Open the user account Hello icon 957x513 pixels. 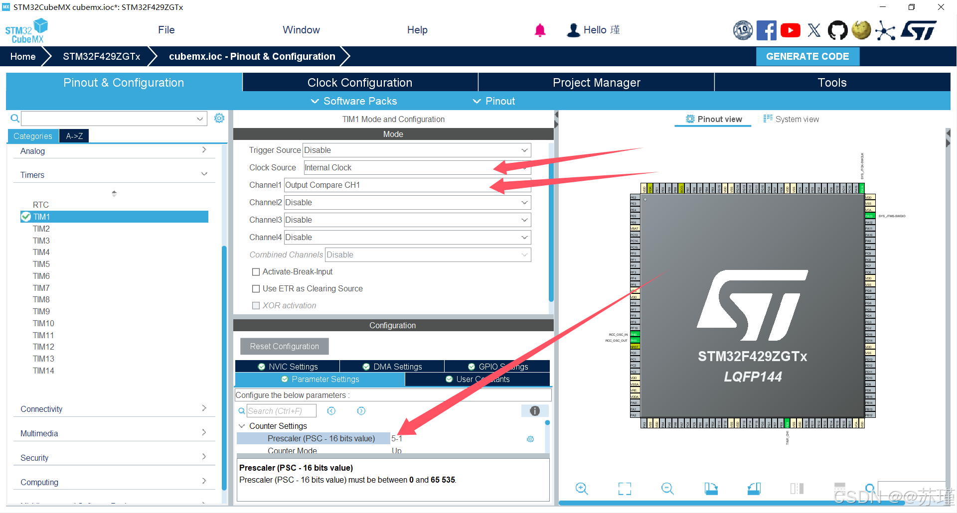point(574,30)
